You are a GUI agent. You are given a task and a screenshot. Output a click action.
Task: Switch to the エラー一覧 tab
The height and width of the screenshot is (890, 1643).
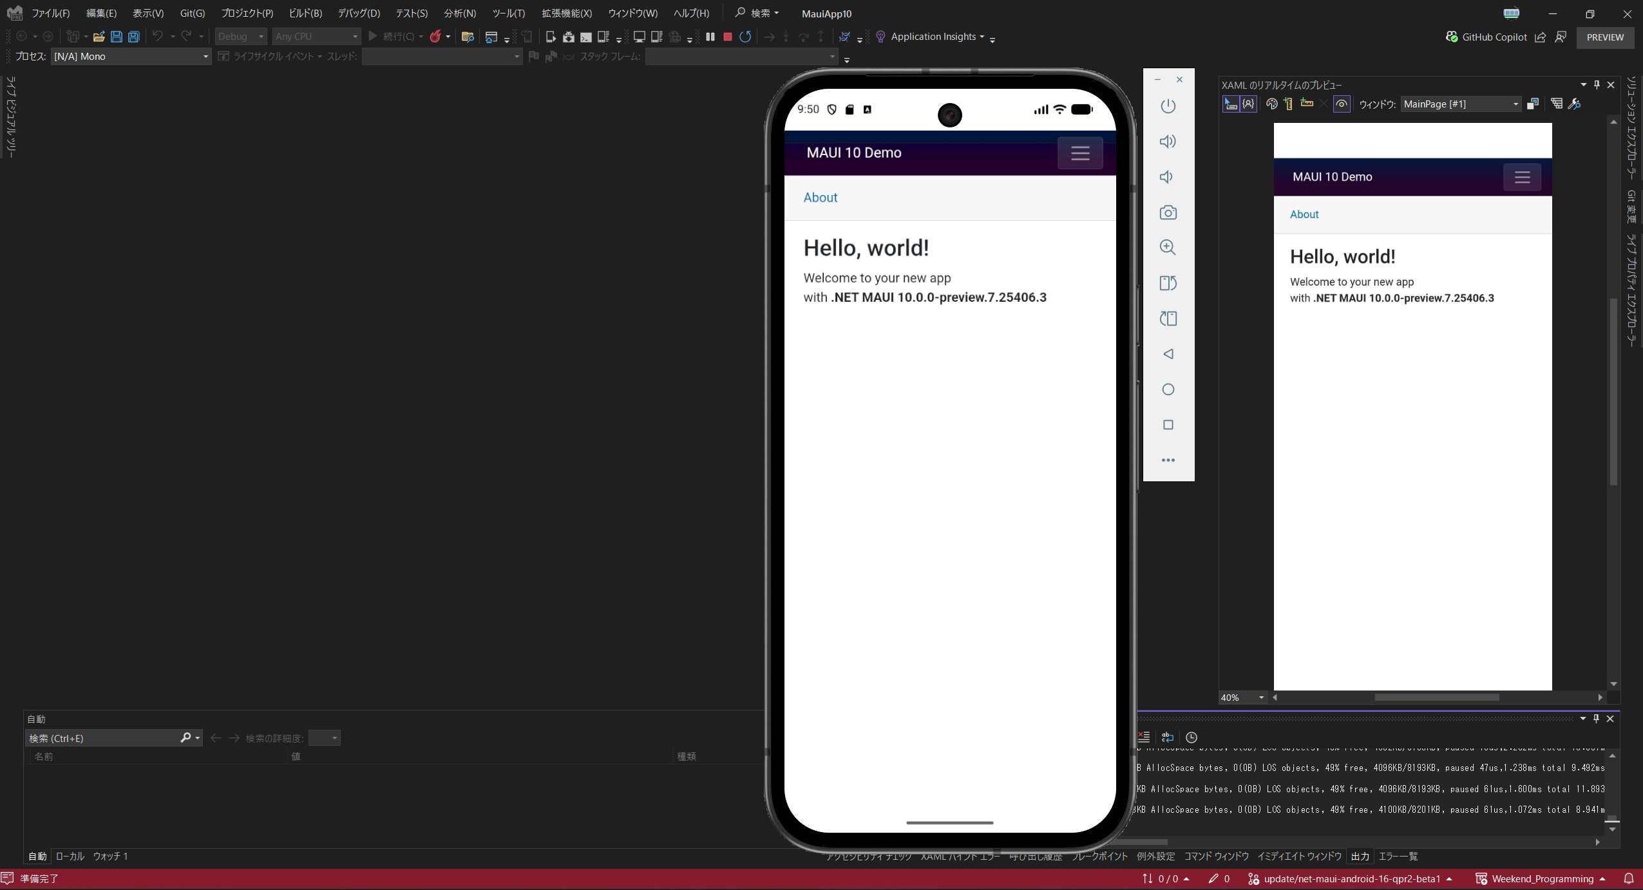1398,857
